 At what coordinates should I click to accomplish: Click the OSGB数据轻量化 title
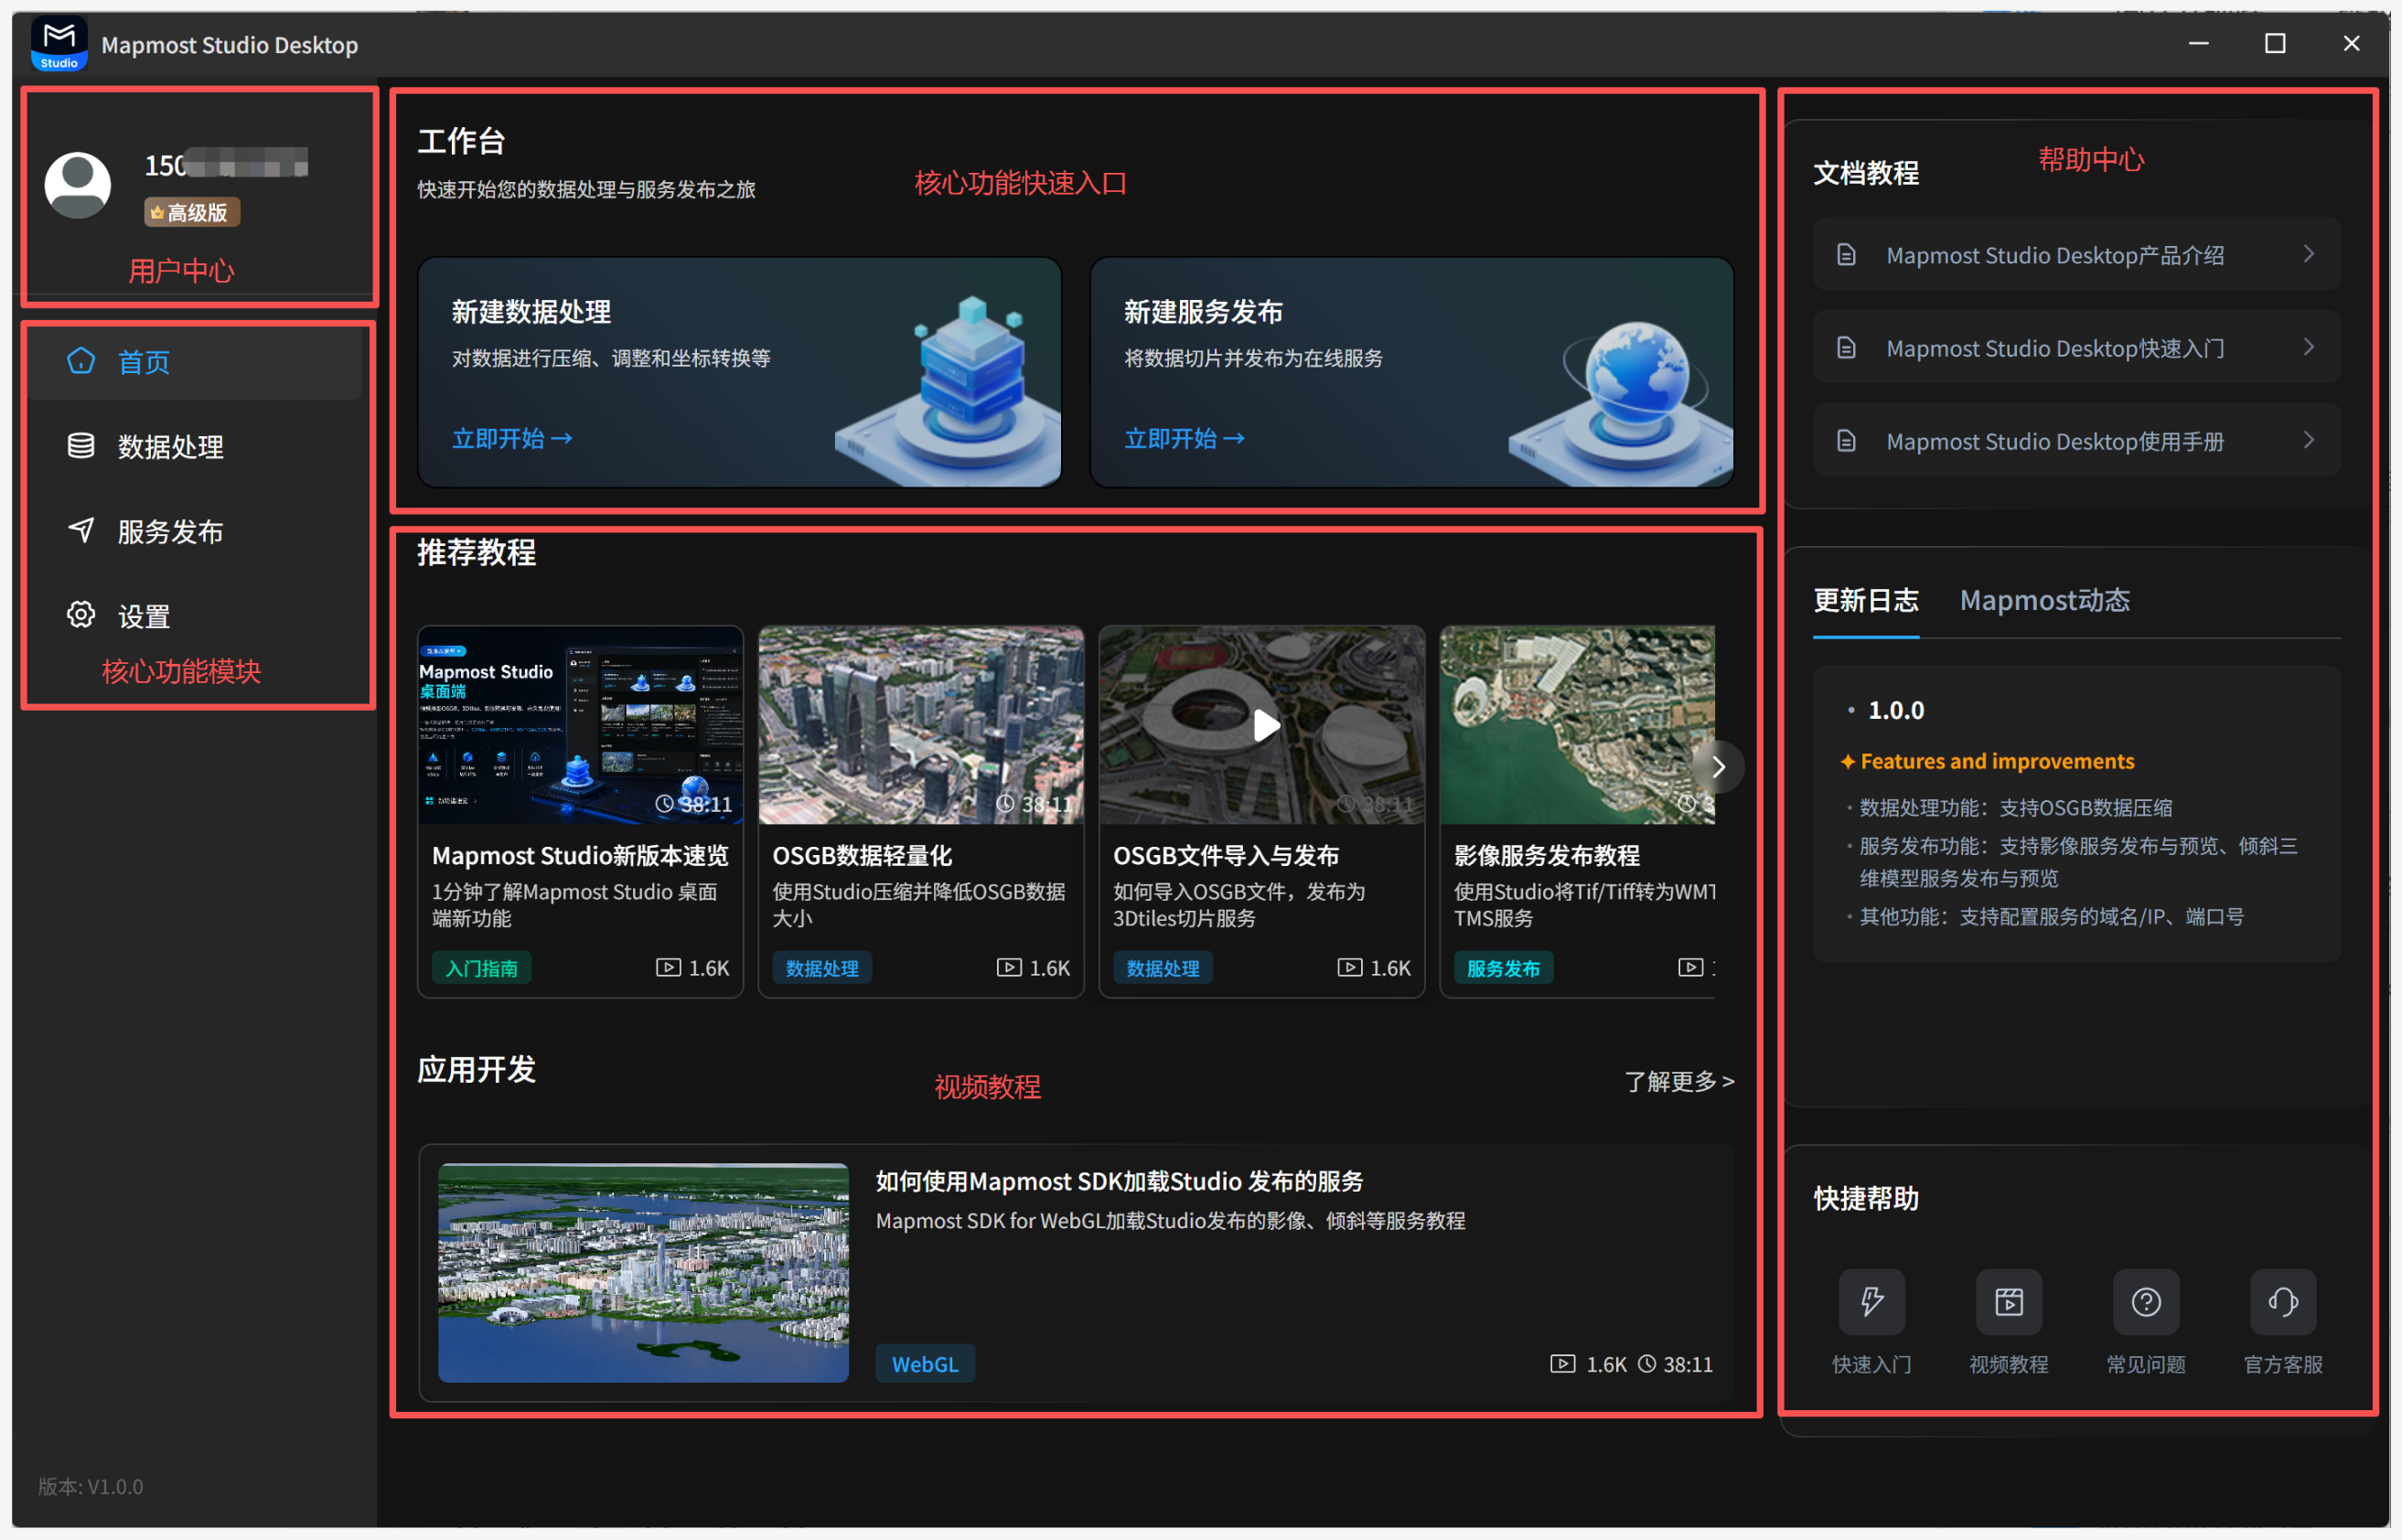pyautogui.click(x=862, y=855)
